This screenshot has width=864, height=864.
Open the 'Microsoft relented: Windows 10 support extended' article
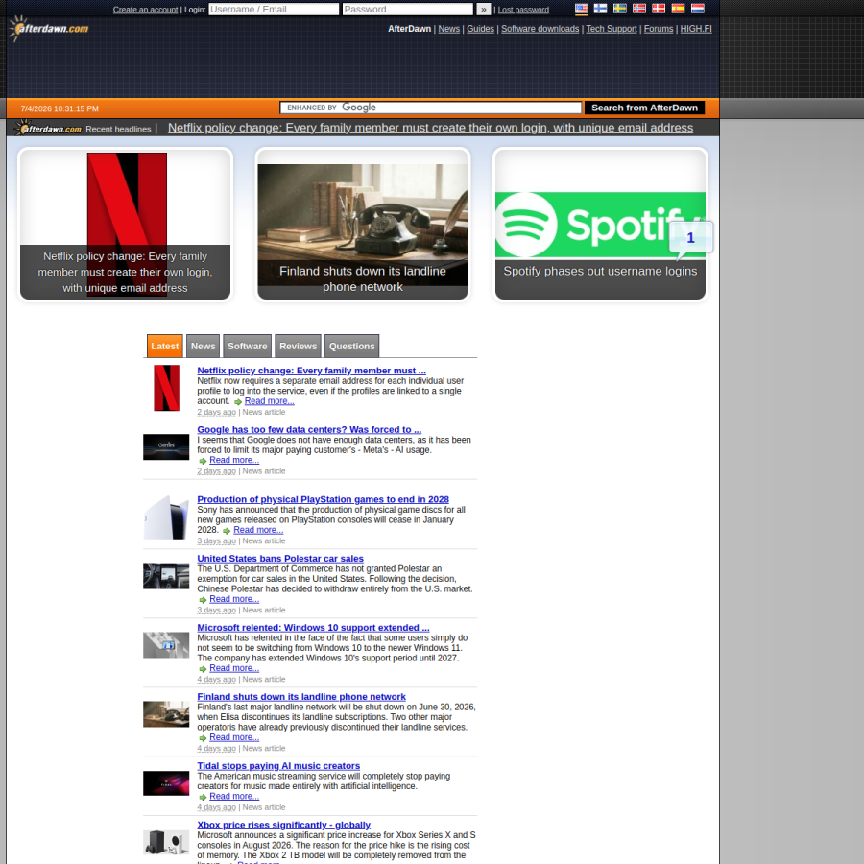tap(313, 628)
